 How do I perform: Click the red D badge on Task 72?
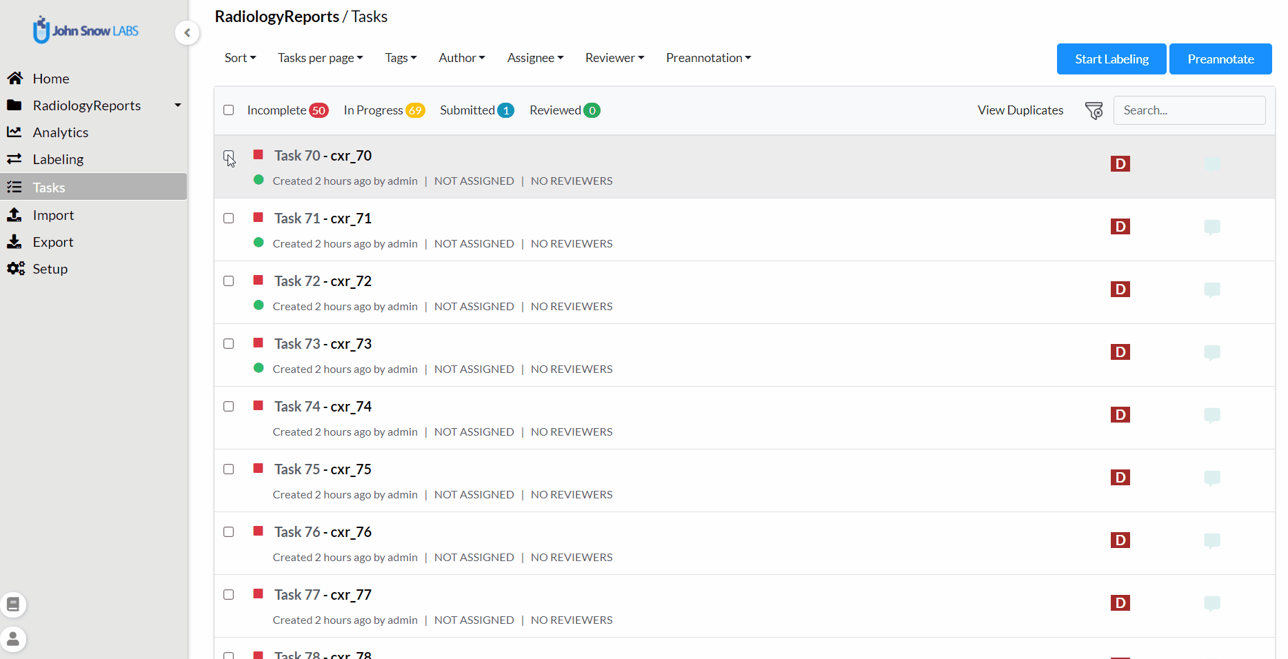[x=1120, y=290]
